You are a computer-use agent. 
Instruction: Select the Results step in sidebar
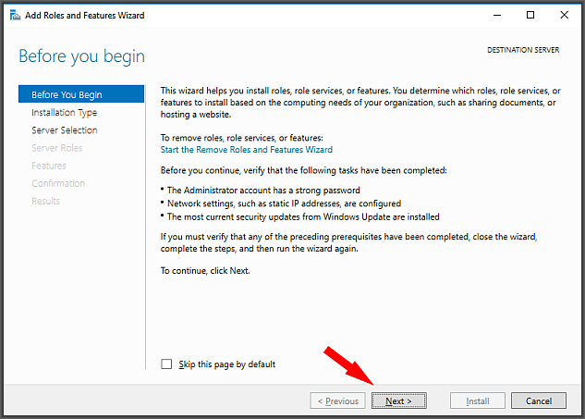(x=45, y=202)
